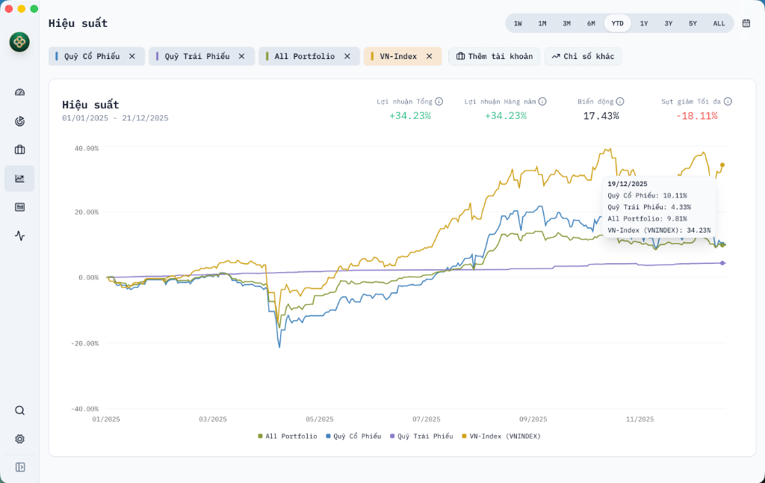
Task: Select the ALL time range option
Action: (719, 23)
